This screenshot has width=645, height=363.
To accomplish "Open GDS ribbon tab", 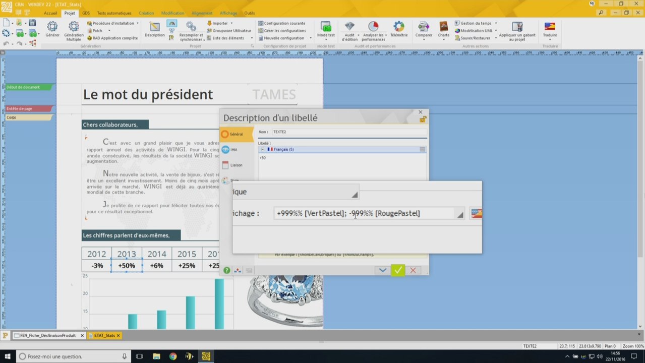I will pos(86,13).
